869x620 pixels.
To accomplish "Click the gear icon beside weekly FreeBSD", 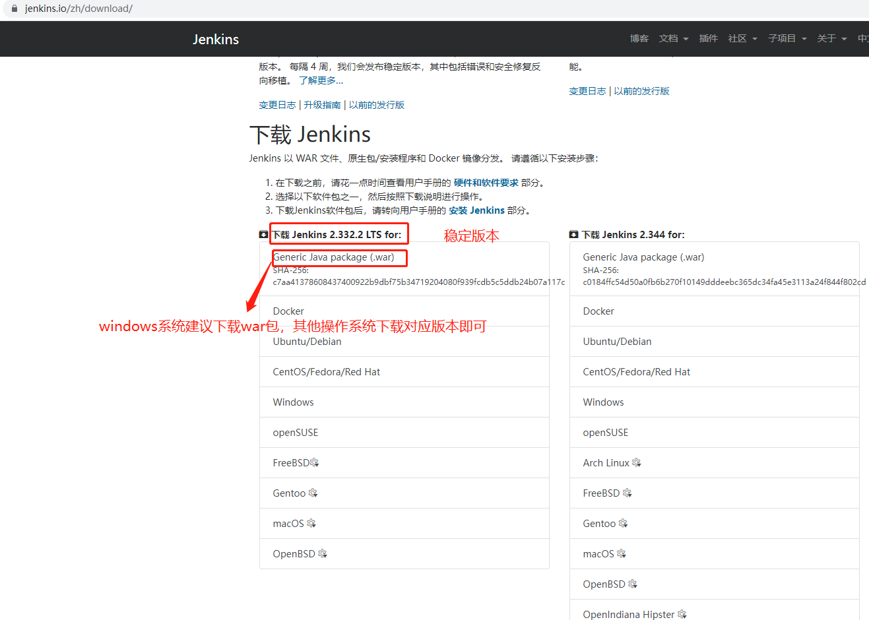I will [x=628, y=493].
